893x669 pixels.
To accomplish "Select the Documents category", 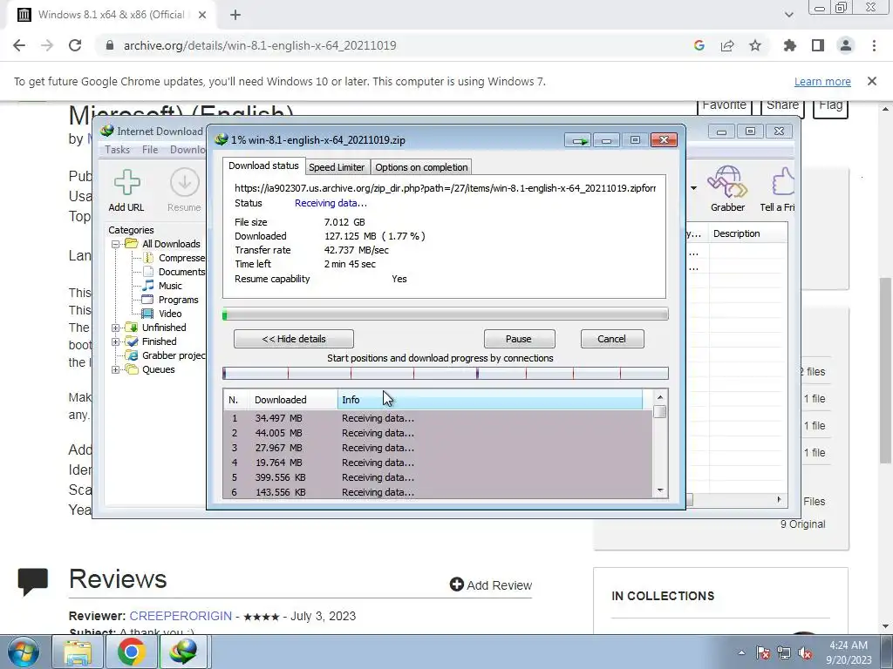I will [174, 272].
